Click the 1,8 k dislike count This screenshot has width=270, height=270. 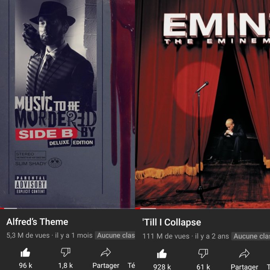coord(66,265)
